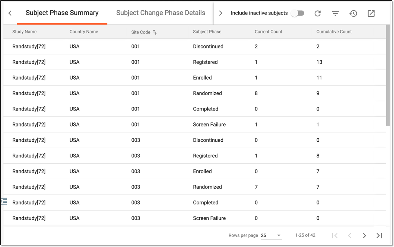This screenshot has width=394, height=247.
Task: Open the history clock icon
Action: (x=353, y=13)
